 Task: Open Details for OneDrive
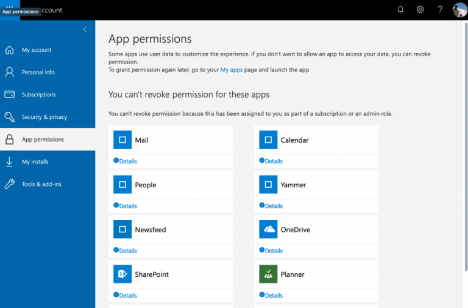(x=271, y=251)
